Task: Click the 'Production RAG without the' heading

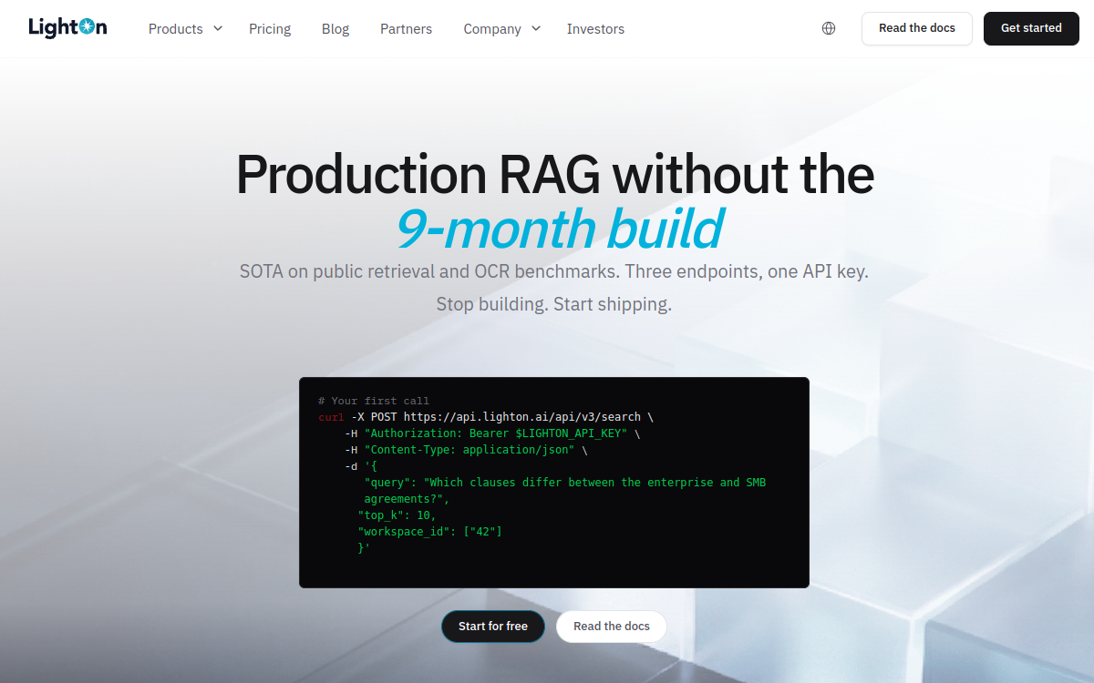Action: pyautogui.click(x=554, y=174)
